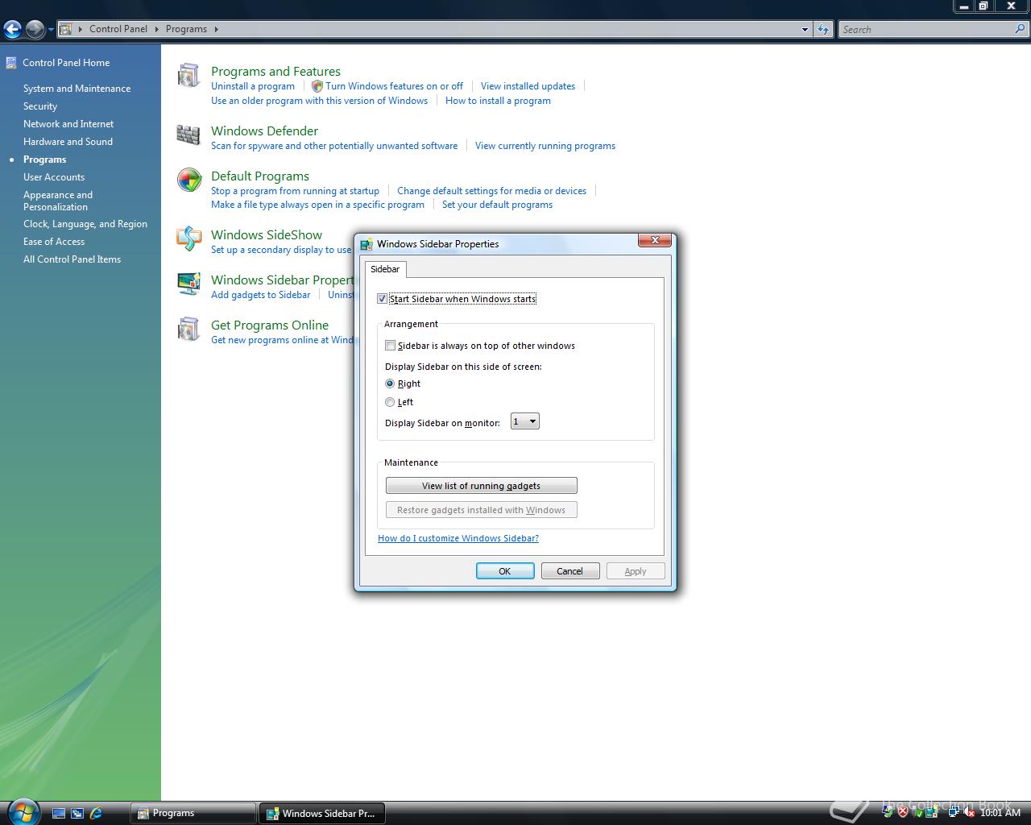Screen dimensions: 1031x825
Task: Expand the arrow after Programs breadcrumb
Action: [216, 29]
